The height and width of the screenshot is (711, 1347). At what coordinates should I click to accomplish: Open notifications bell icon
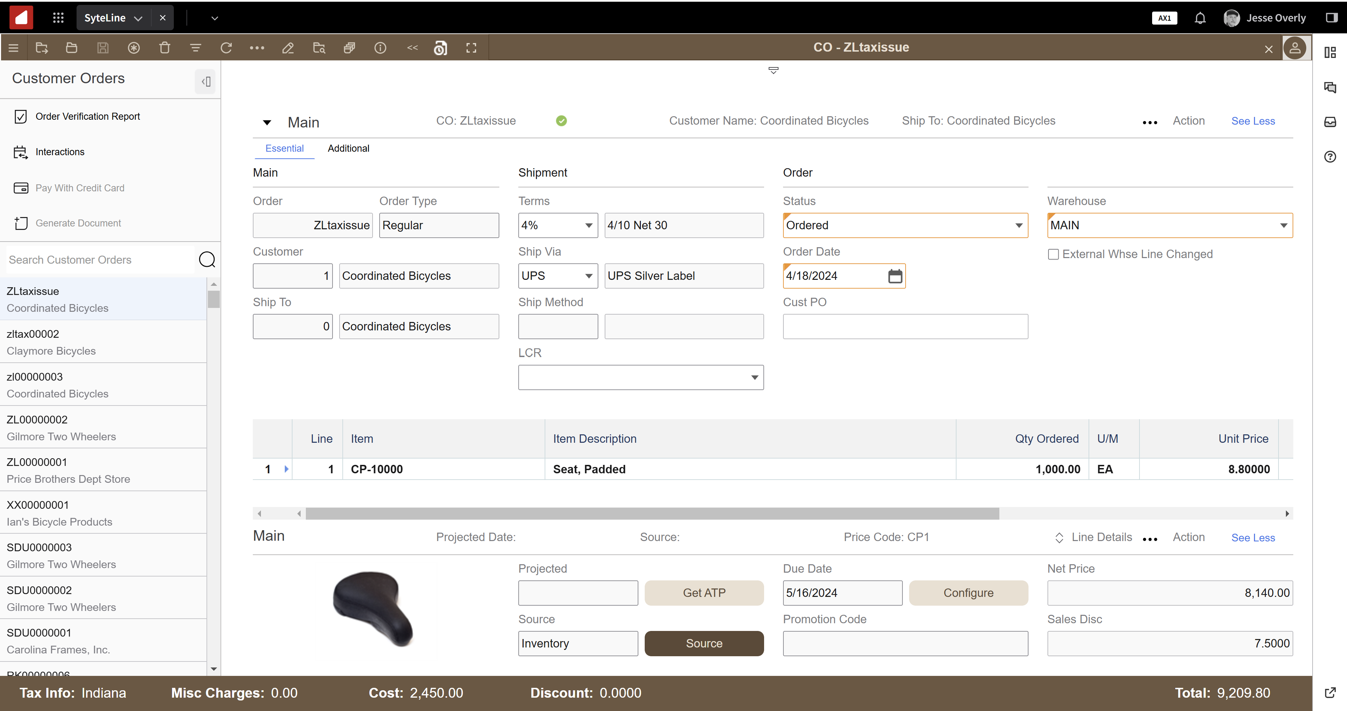click(1200, 18)
